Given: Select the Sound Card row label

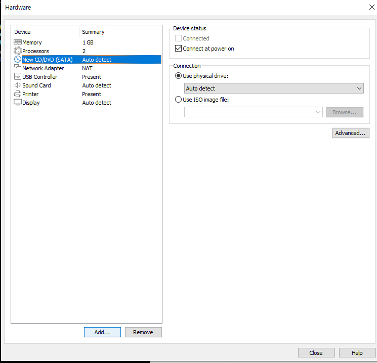Looking at the screenshot, I should pos(36,85).
